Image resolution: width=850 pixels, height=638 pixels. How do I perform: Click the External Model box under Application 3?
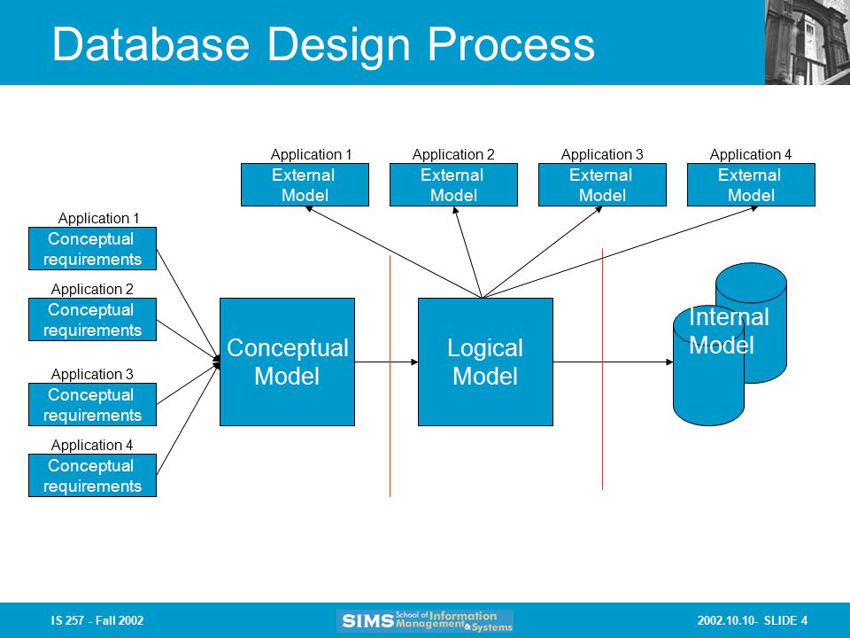(x=602, y=185)
